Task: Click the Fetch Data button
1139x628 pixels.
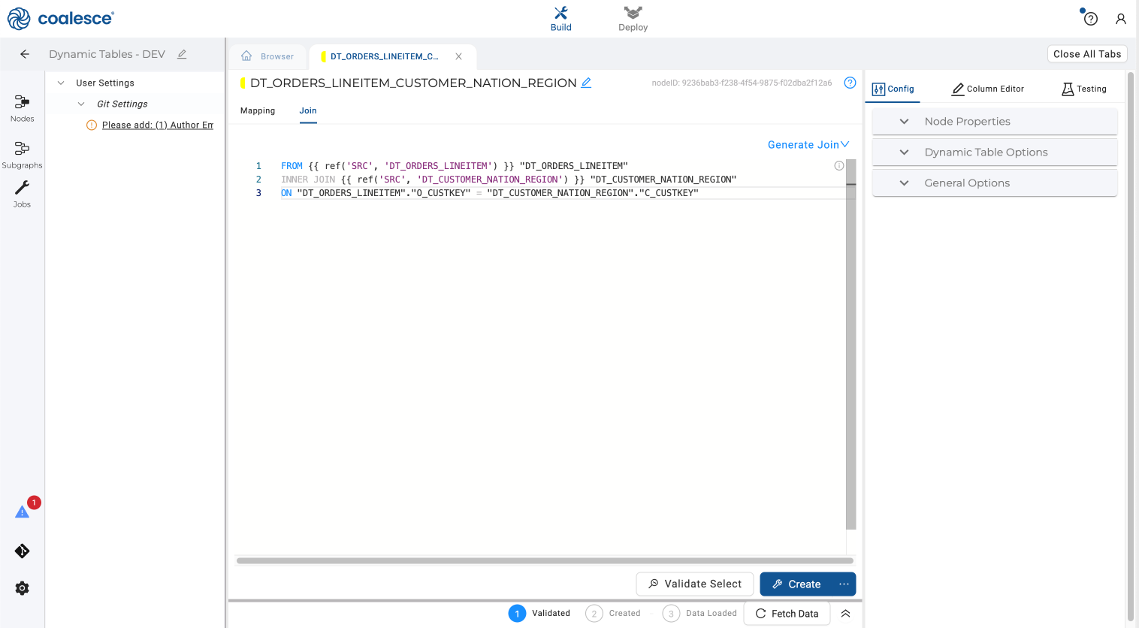Action: tap(787, 614)
